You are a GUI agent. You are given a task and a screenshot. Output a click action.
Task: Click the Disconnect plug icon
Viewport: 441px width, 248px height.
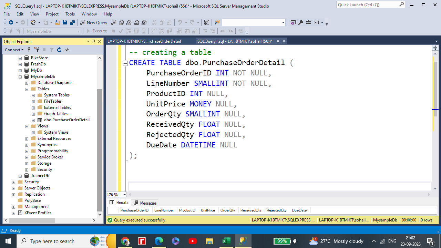pyautogui.click(x=37, y=50)
